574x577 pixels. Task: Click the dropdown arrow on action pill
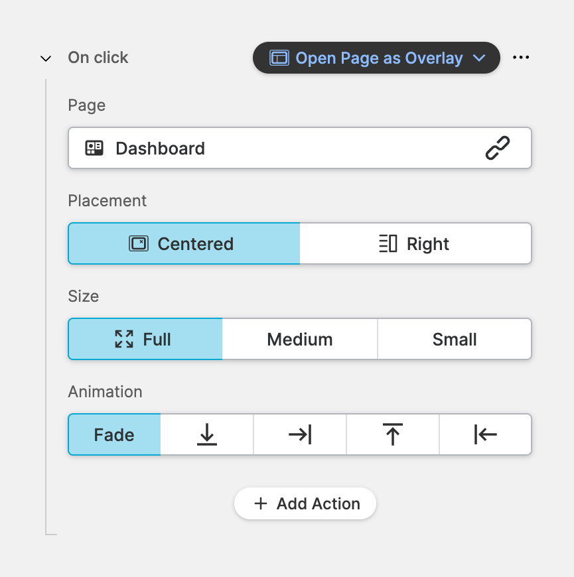pos(479,58)
